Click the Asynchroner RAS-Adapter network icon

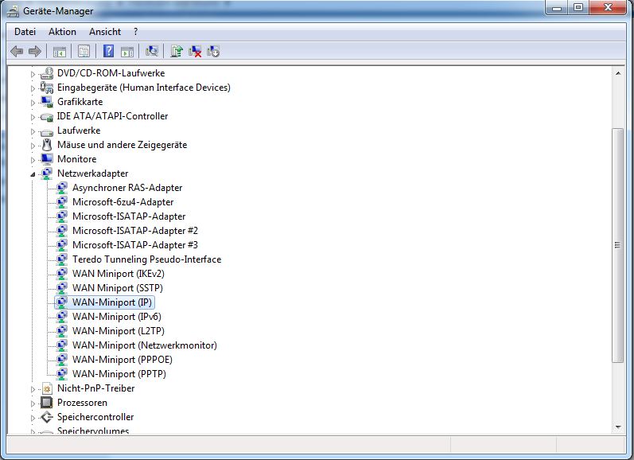(62, 188)
